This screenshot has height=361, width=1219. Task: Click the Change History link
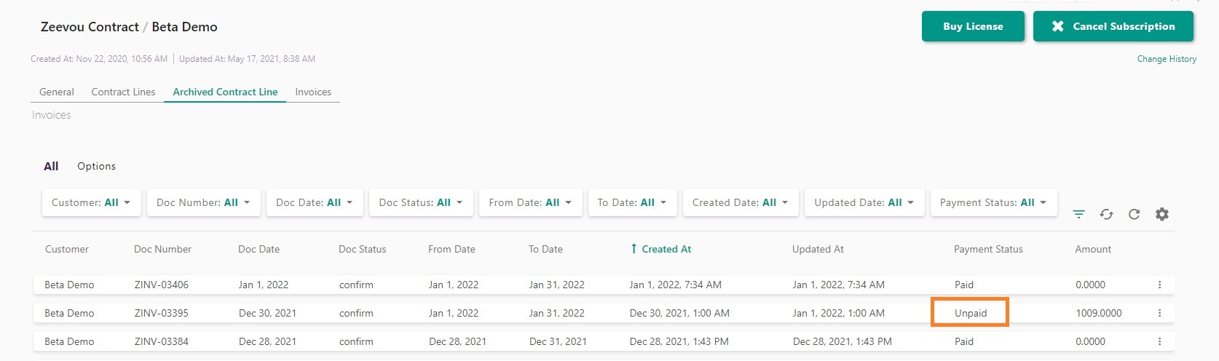[1167, 59]
